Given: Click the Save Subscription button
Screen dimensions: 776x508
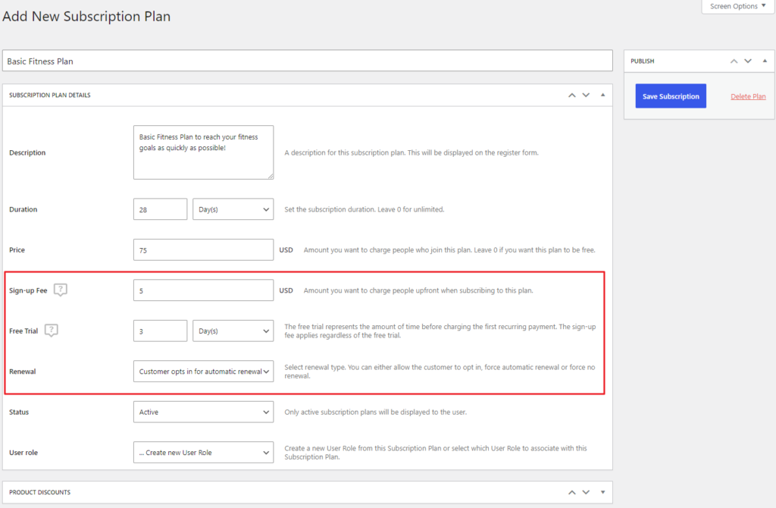Looking at the screenshot, I should click(x=671, y=96).
